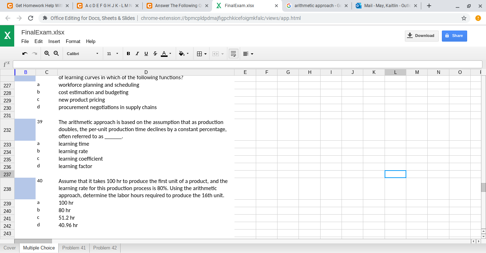Click question number 39 cell
486x253 pixels.
coord(47,130)
